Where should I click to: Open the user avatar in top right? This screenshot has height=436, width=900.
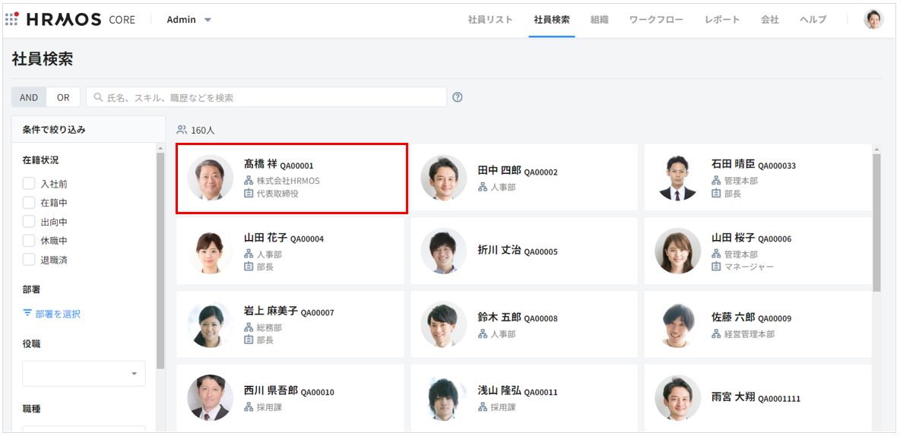(x=873, y=20)
